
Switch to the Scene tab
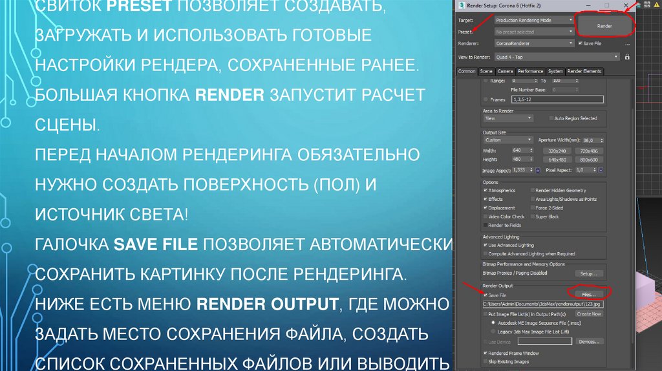pos(486,71)
